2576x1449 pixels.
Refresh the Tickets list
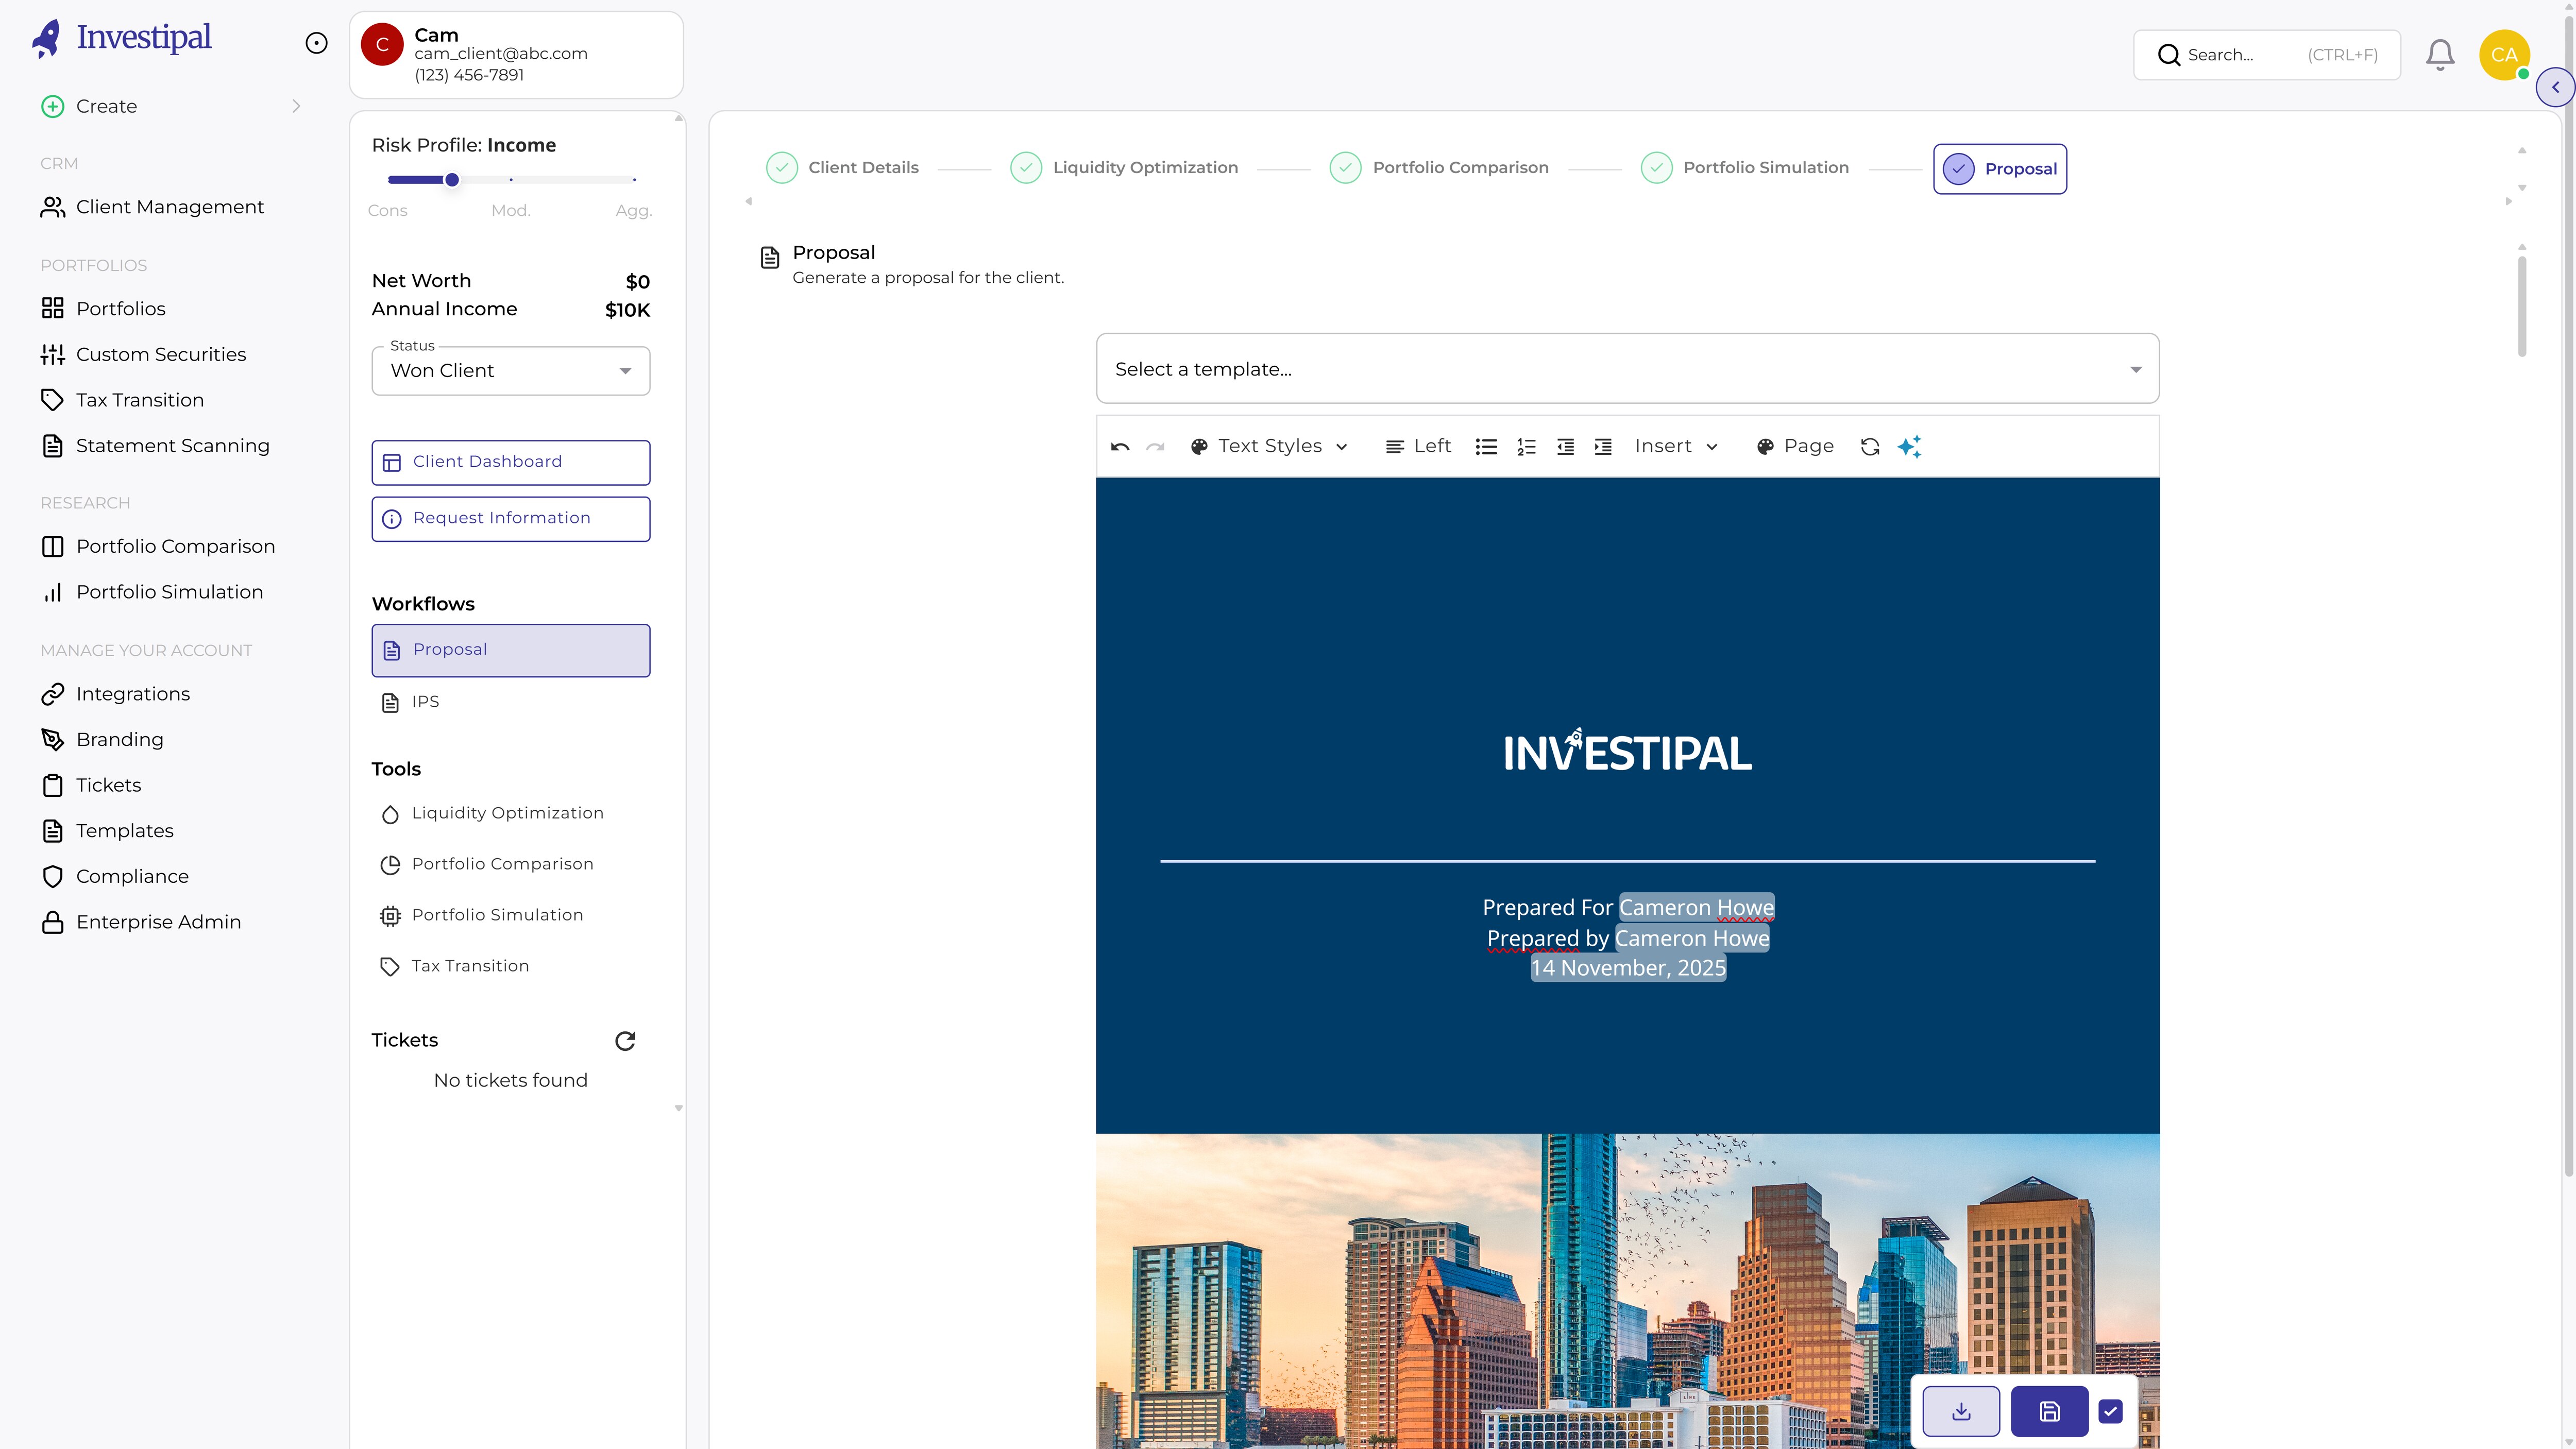point(625,1041)
